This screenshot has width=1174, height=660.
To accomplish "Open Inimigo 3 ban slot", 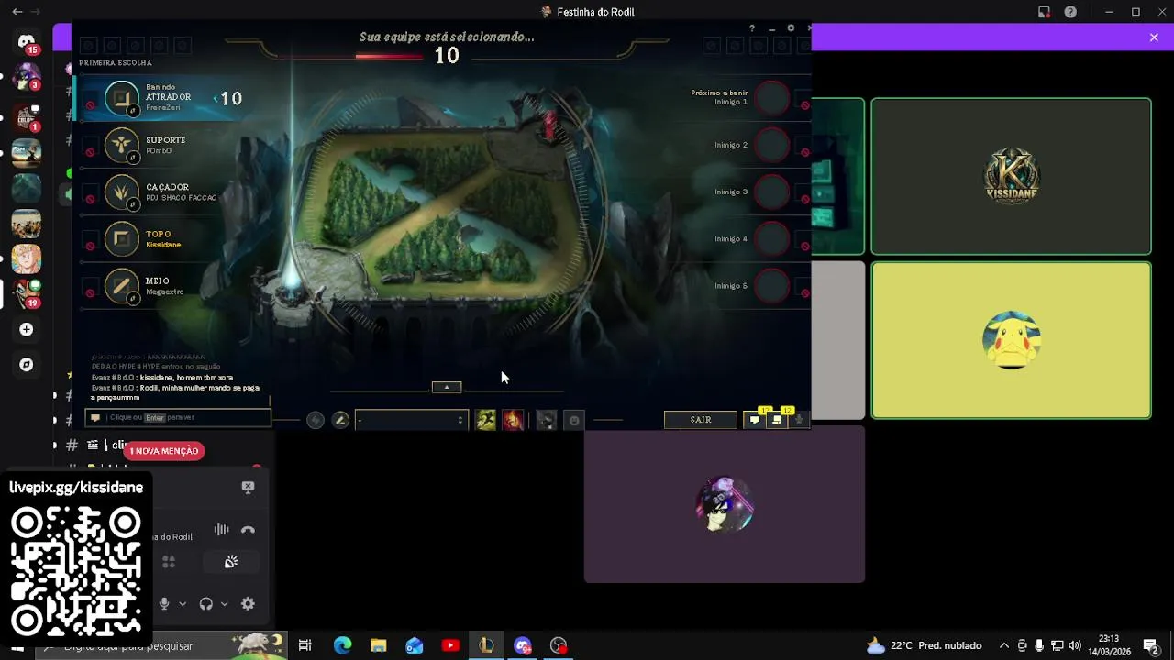I will pyautogui.click(x=772, y=192).
